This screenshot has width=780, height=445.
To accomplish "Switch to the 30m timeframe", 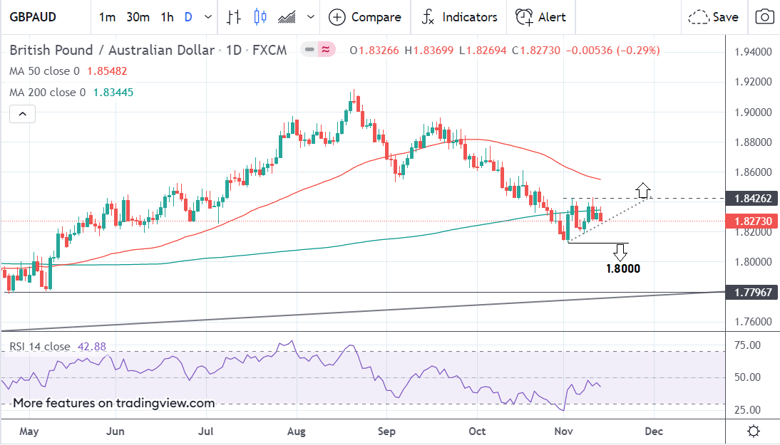I will coord(138,17).
